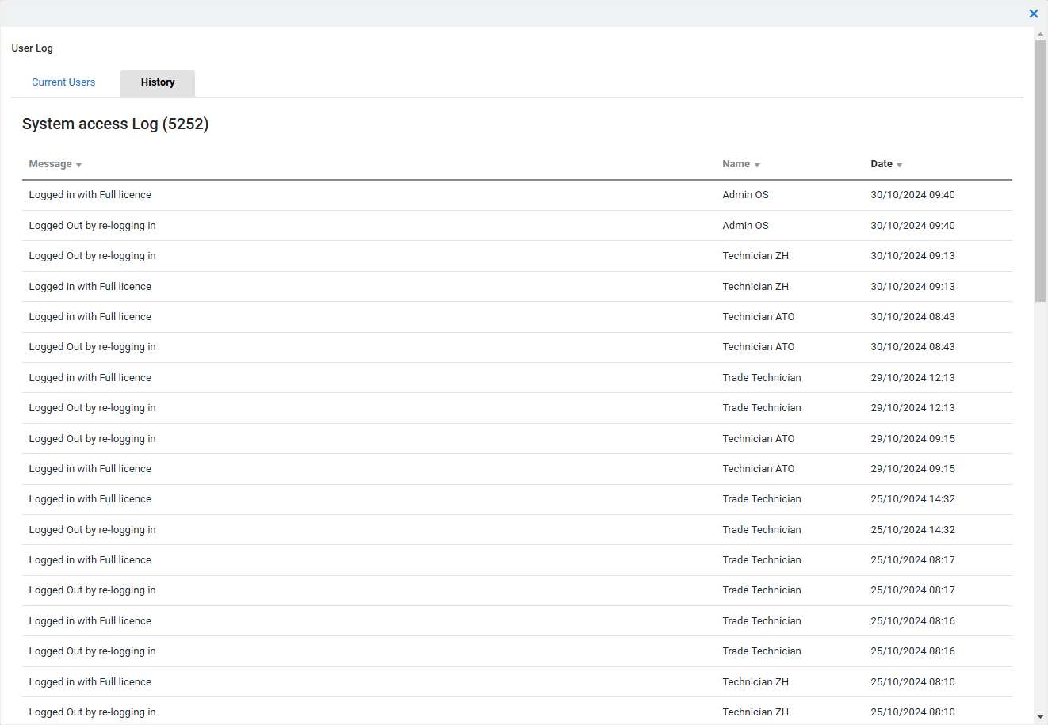The width and height of the screenshot is (1048, 725).
Task: Click Technician ZH name in 30/10/2024 login row
Action: coord(755,287)
